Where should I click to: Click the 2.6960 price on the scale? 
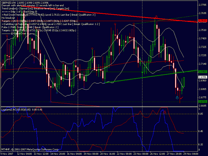[203, 80]
